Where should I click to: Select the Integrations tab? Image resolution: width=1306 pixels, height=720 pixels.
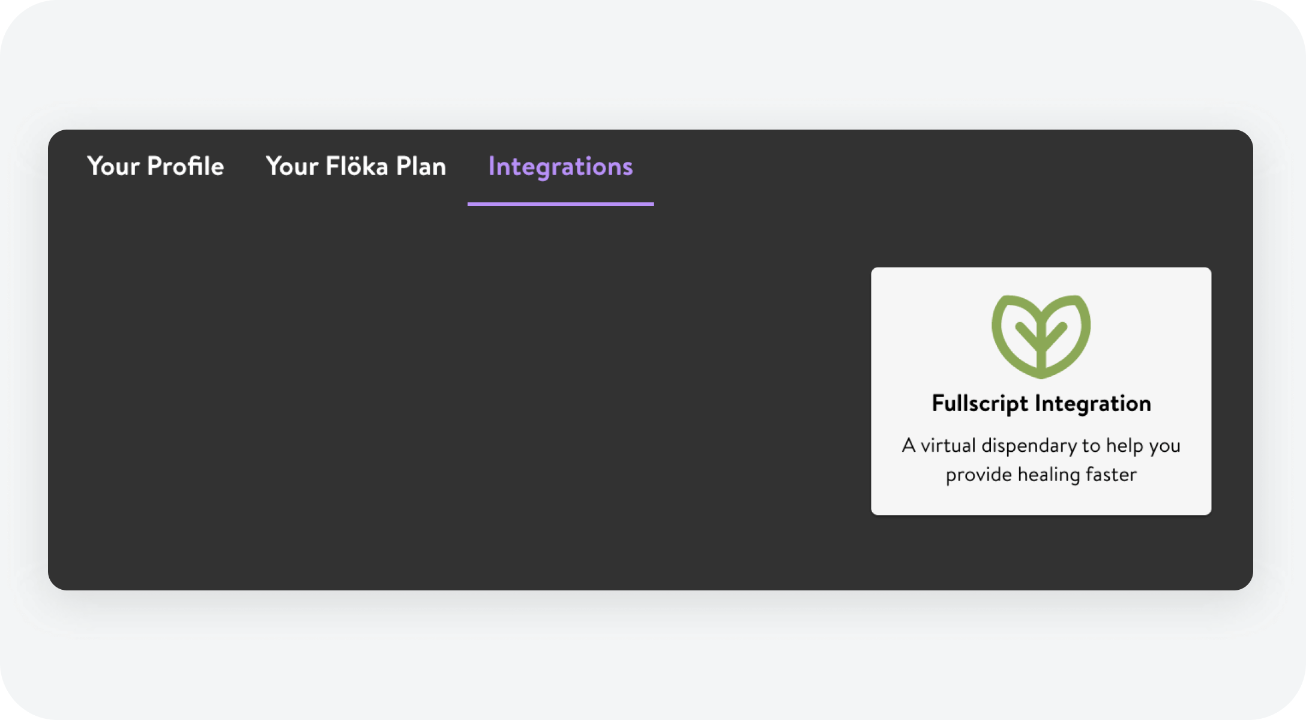(561, 167)
